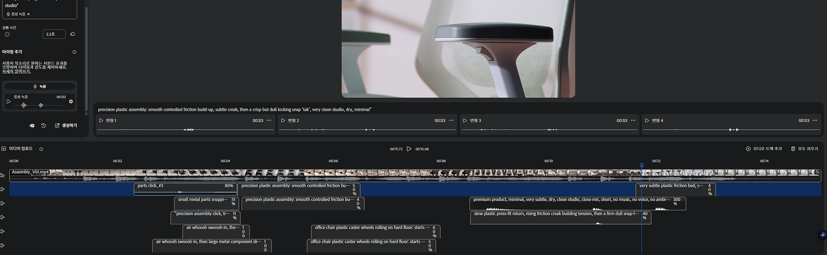Click the 미디어 업로드 upload button
The image size is (827, 255).
[x=17, y=149]
